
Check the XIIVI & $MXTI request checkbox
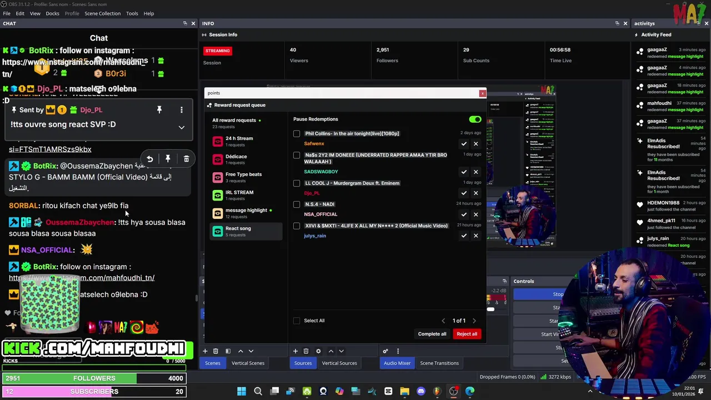(297, 226)
